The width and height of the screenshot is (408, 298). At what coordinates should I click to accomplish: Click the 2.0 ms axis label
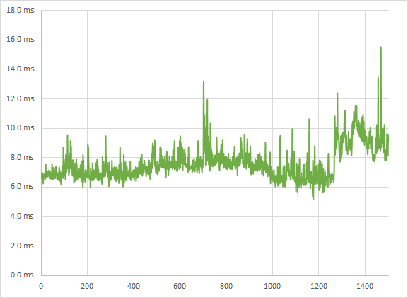[22, 246]
